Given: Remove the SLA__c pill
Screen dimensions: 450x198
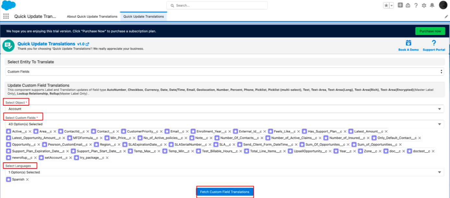Looking at the screenshot, I should [x=234, y=145].
